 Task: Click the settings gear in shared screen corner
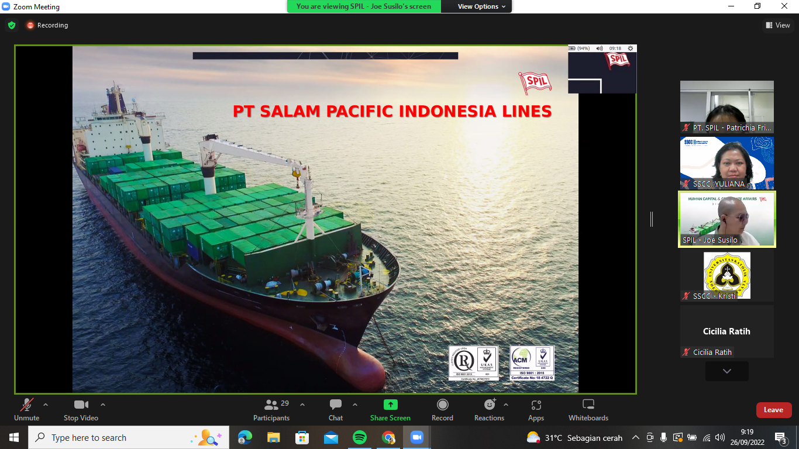click(x=630, y=49)
